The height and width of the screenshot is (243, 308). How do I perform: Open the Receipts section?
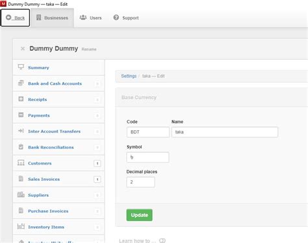58,99
